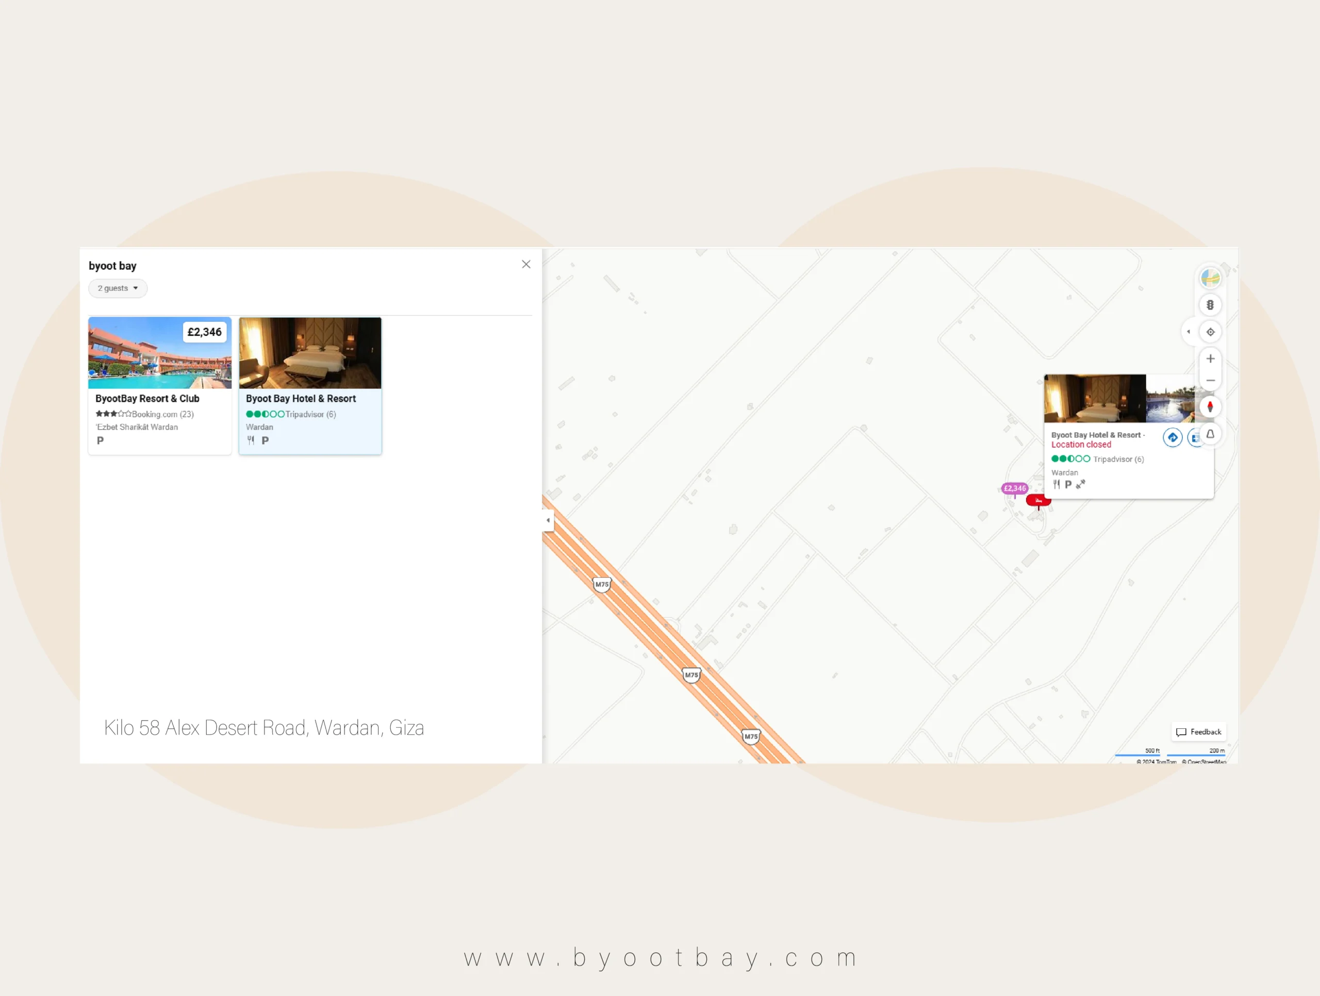The width and height of the screenshot is (1320, 996).
Task: Open the 2 guests dropdown
Action: (118, 288)
